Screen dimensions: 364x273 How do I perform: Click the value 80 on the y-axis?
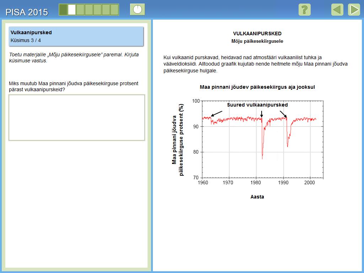click(x=196, y=152)
